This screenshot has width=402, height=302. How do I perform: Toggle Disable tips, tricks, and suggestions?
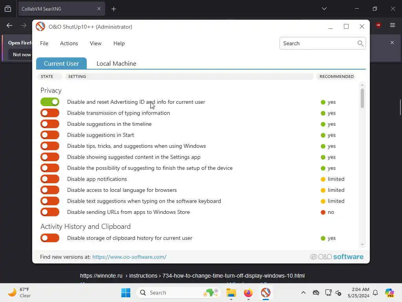pyautogui.click(x=50, y=146)
